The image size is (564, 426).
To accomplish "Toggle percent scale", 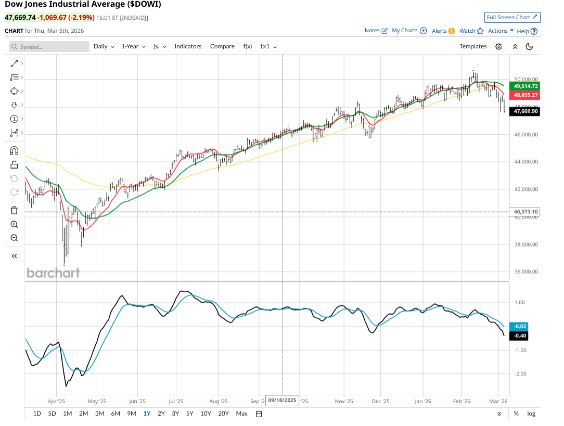I will point(516,414).
